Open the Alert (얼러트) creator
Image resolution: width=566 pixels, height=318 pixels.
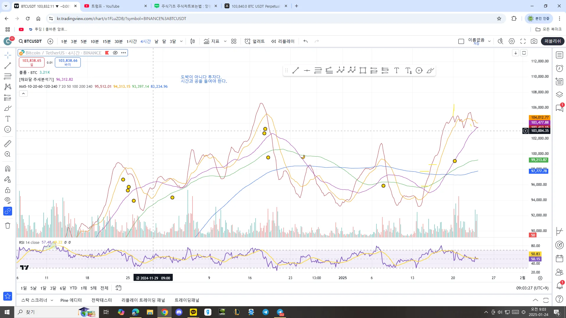pos(255,41)
